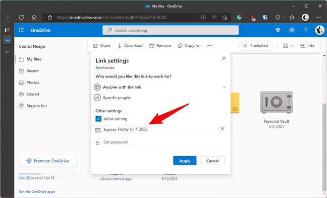
Task: Open the vertical tabs action menu icon
Action: [7, 30]
